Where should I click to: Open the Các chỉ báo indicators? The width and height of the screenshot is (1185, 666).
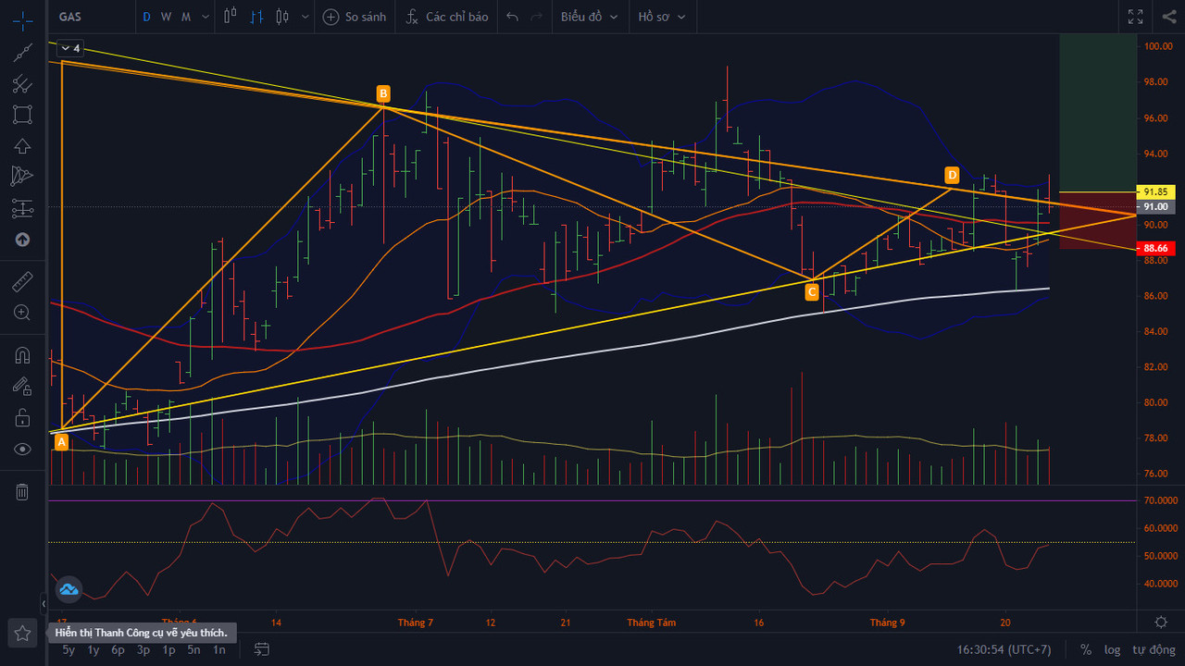pyautogui.click(x=447, y=17)
